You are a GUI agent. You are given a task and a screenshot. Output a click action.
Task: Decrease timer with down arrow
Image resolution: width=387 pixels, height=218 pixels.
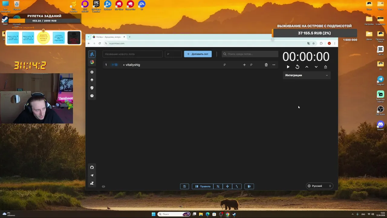316,67
